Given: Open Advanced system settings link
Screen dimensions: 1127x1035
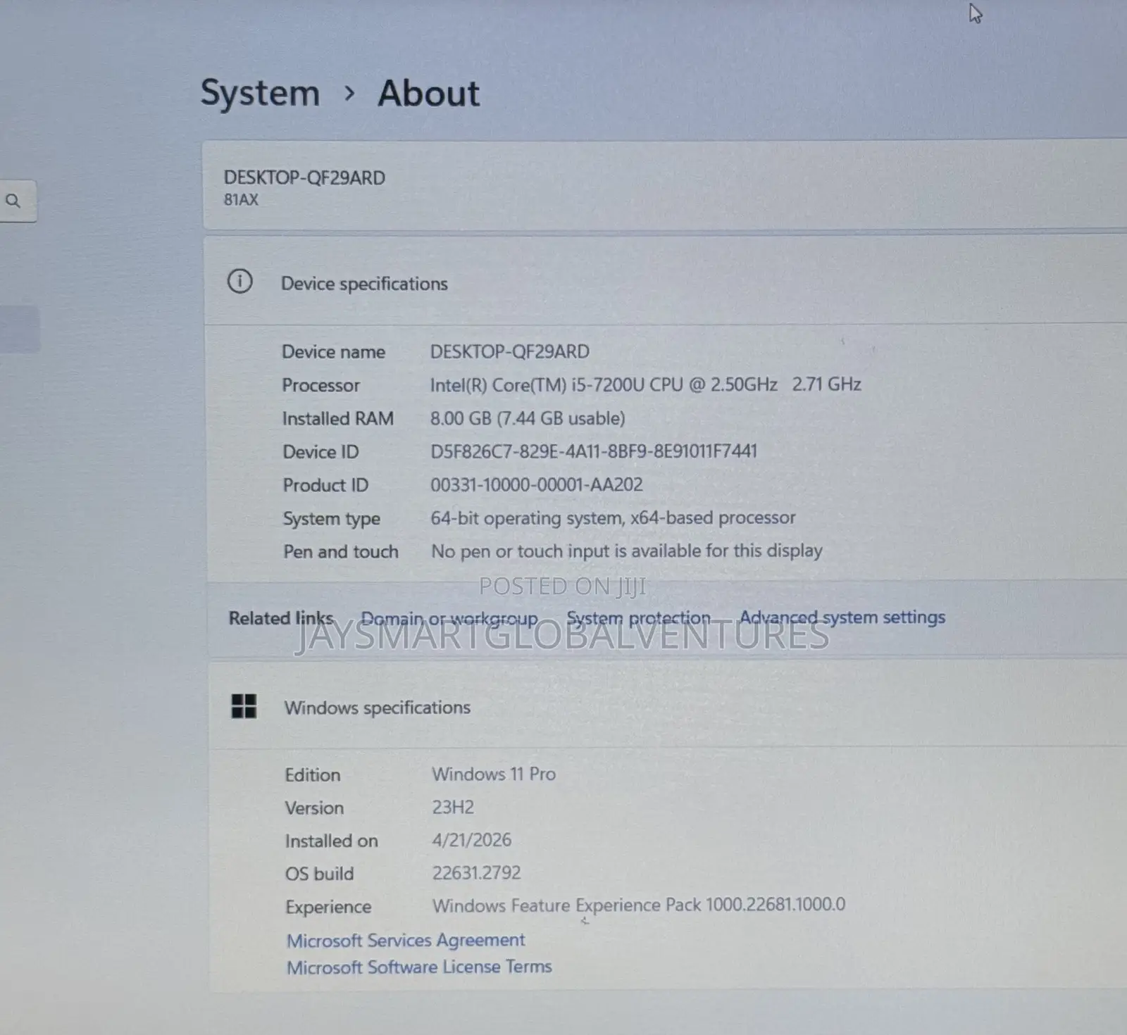Looking at the screenshot, I should click(842, 617).
